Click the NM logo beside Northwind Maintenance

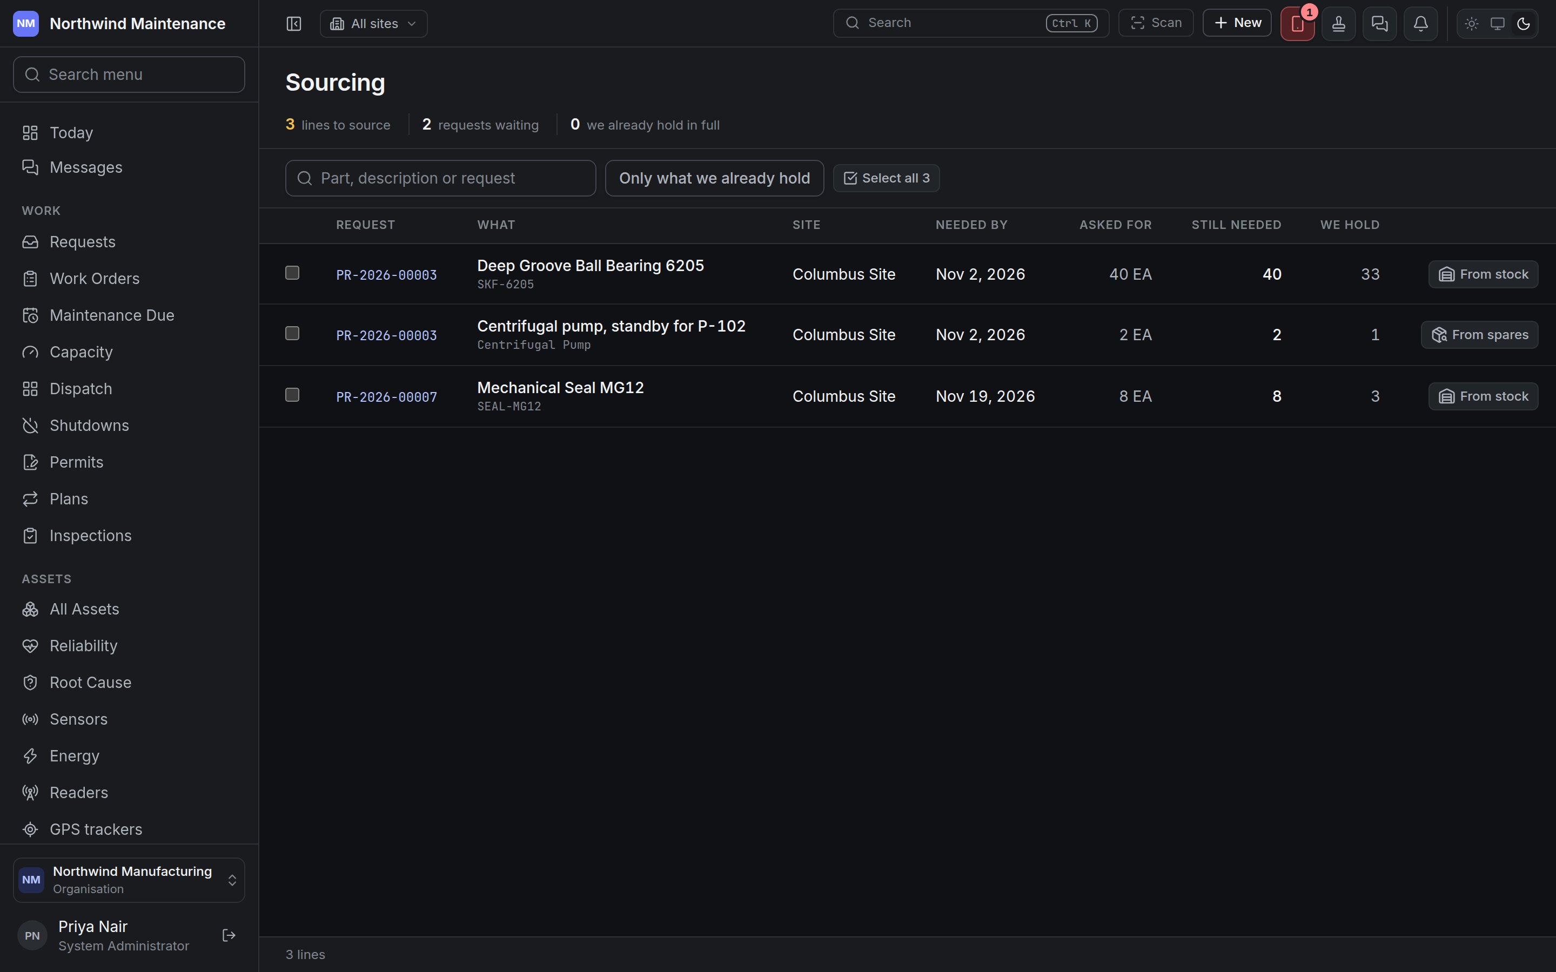coord(26,24)
